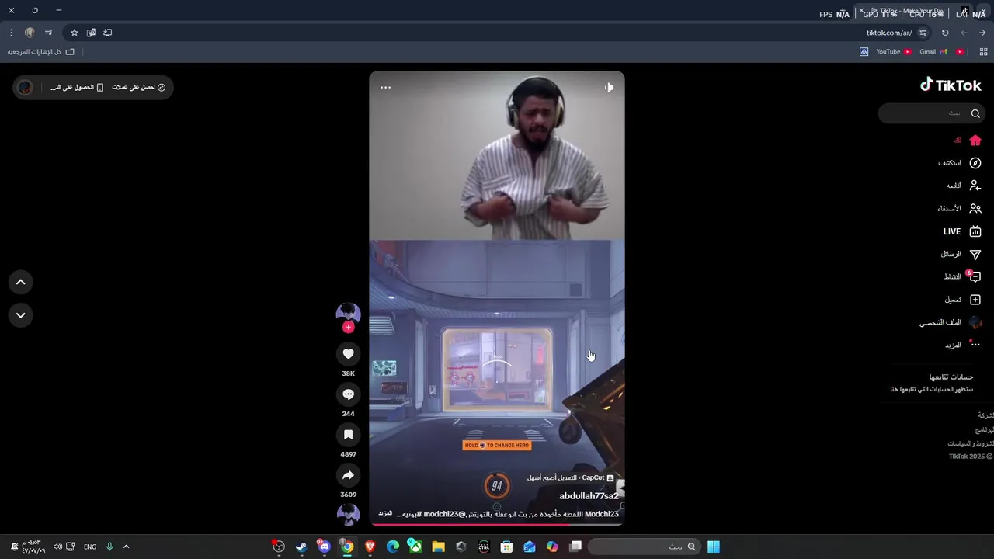Click the TikTok search field (بحث)
This screenshot has height=559, width=994.
click(931, 113)
